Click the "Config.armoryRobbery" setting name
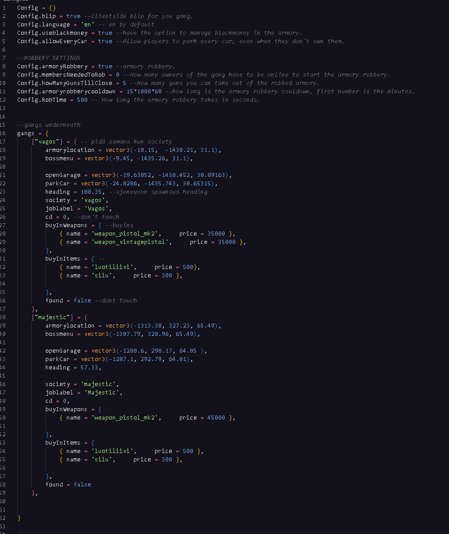The width and height of the screenshot is (449, 534). (x=52, y=66)
